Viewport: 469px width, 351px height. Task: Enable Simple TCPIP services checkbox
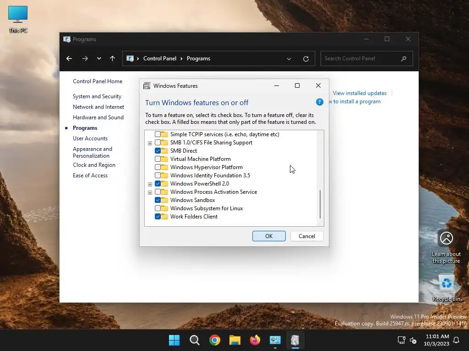(158, 134)
